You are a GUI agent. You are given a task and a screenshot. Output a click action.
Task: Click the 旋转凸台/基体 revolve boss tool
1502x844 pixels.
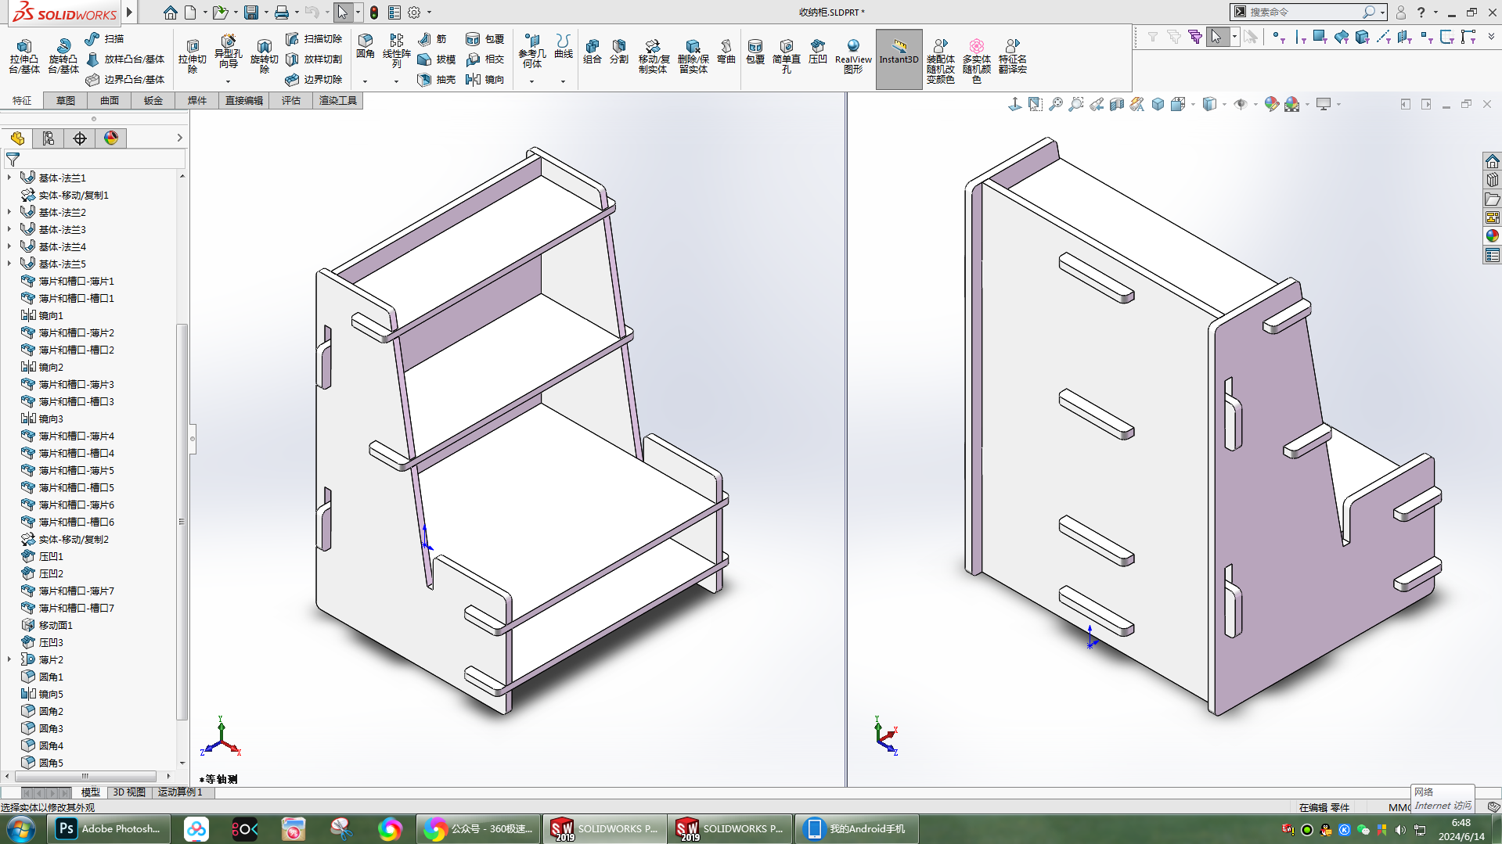[63, 56]
